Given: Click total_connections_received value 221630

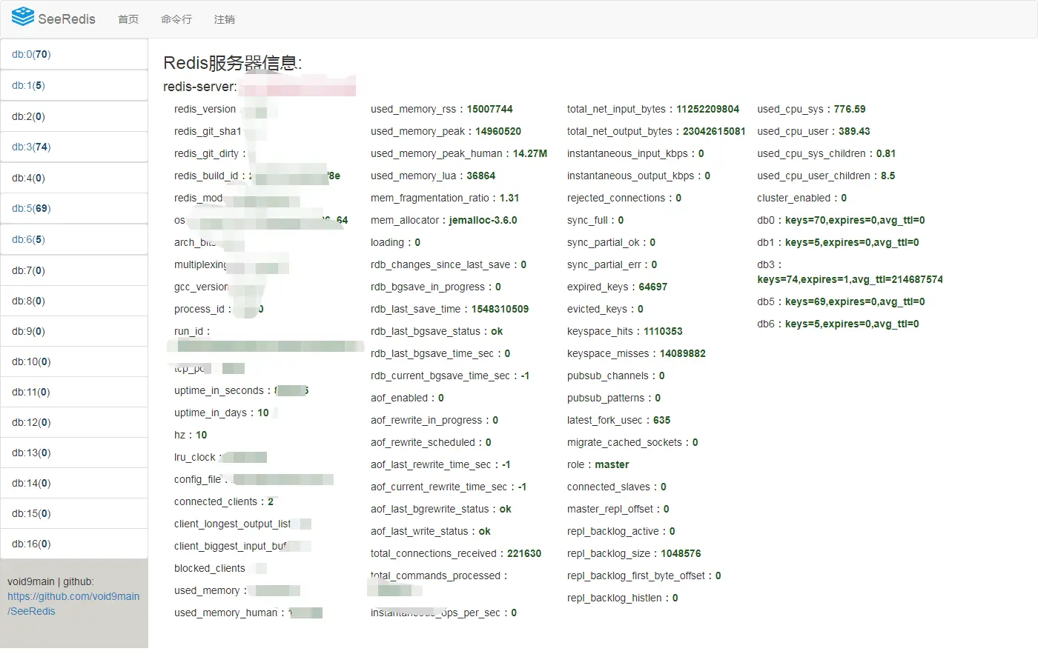Looking at the screenshot, I should point(524,553).
